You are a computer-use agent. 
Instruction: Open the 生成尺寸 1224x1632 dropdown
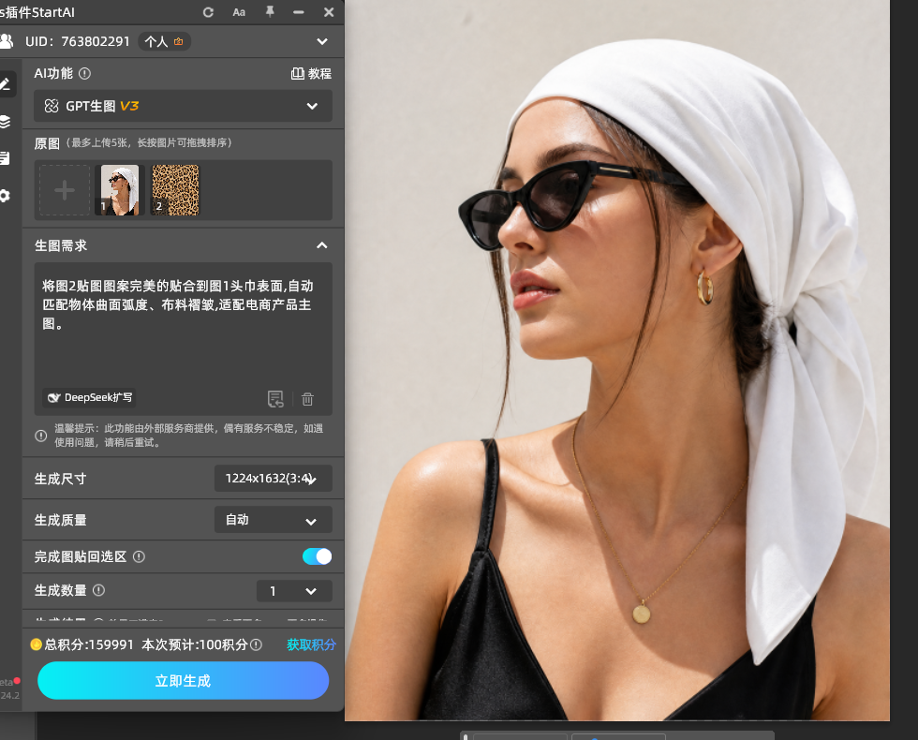click(273, 479)
